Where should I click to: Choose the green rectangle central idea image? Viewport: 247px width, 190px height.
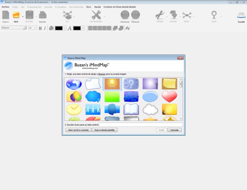[112, 96]
